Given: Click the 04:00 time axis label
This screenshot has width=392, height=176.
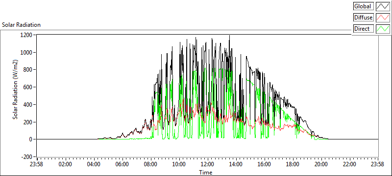Looking at the screenshot, I should 94,165.
